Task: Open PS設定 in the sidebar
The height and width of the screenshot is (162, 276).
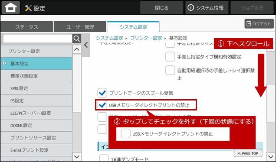Action: tap(36, 100)
